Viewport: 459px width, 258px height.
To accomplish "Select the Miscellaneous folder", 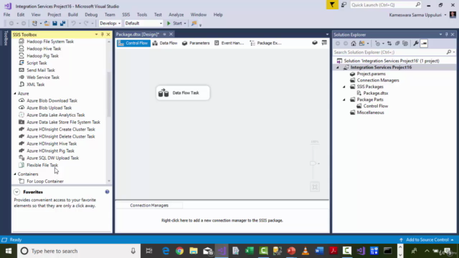I will coord(370,113).
